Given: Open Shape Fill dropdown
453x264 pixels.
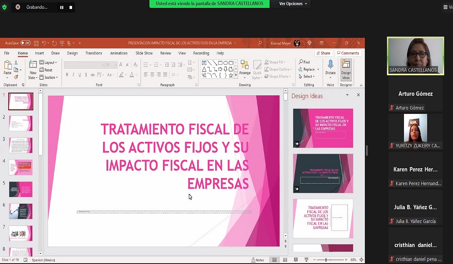Looking at the screenshot, I should (274, 62).
